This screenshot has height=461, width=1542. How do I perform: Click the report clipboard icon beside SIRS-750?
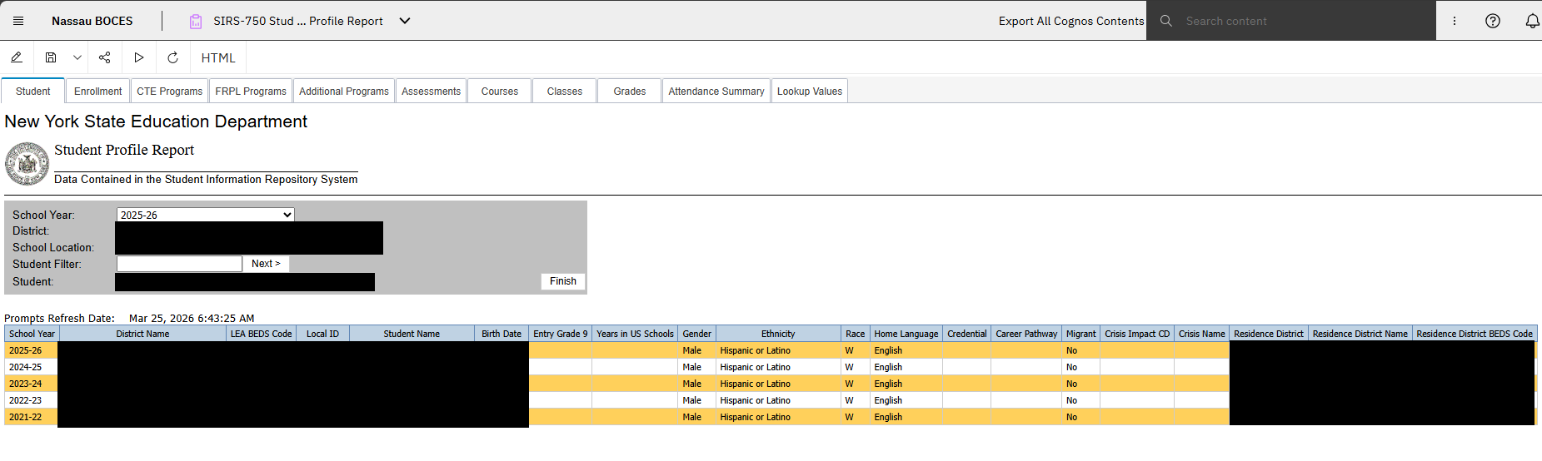pyautogui.click(x=196, y=22)
